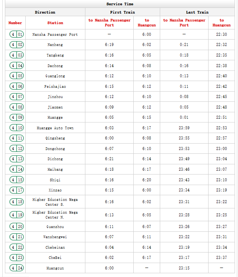Select the 4-11 Qingsheng number badge
This screenshot has height=277, width=238.
coord(17,138)
